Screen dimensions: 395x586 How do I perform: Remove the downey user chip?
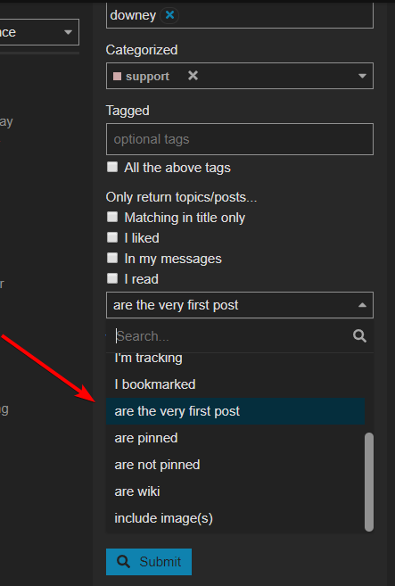click(x=169, y=15)
